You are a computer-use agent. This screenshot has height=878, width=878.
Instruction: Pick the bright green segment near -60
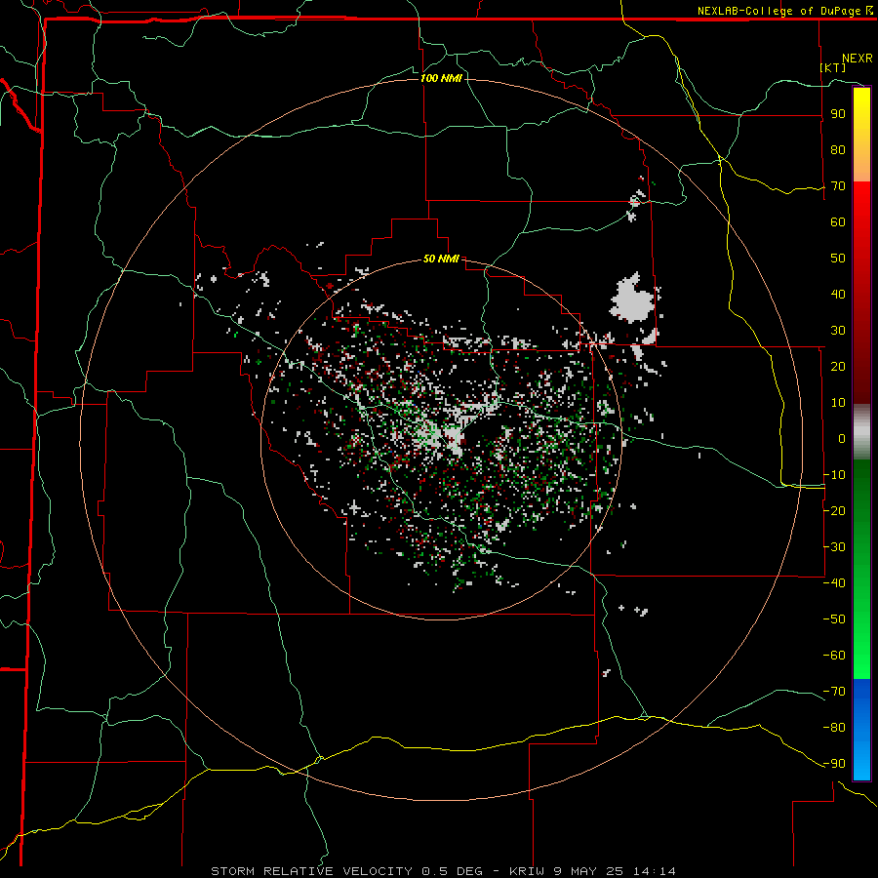pos(861,650)
